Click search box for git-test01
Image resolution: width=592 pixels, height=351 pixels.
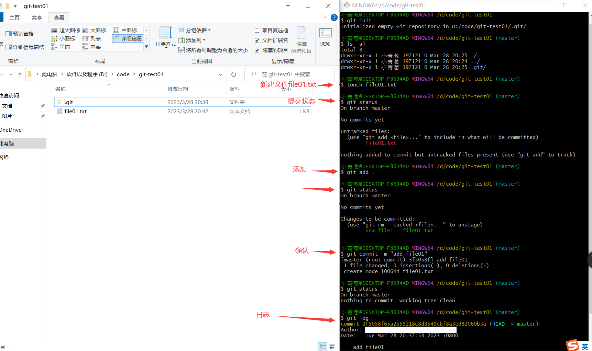tap(289, 74)
